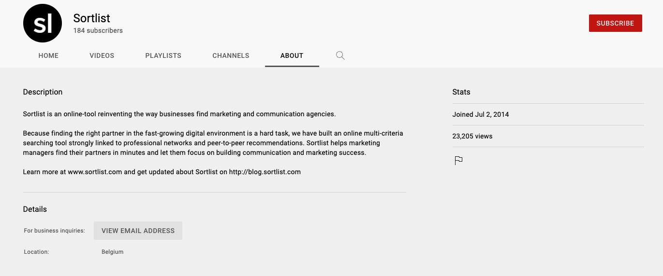663x276 pixels.
Task: Click the Stats heading
Action: (x=461, y=92)
